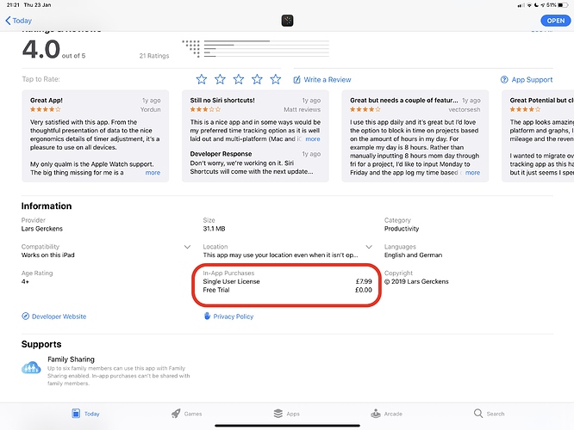The image size is (574, 430).
Task: Tap the Developer Website compass icon
Action: [25, 316]
